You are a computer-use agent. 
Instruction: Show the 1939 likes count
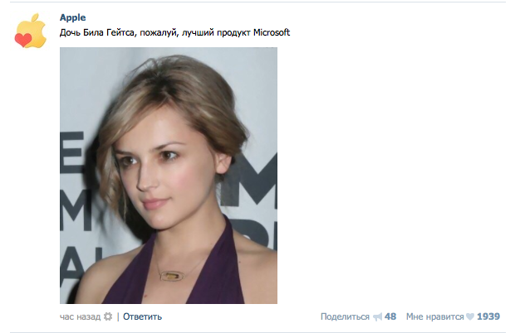point(488,316)
